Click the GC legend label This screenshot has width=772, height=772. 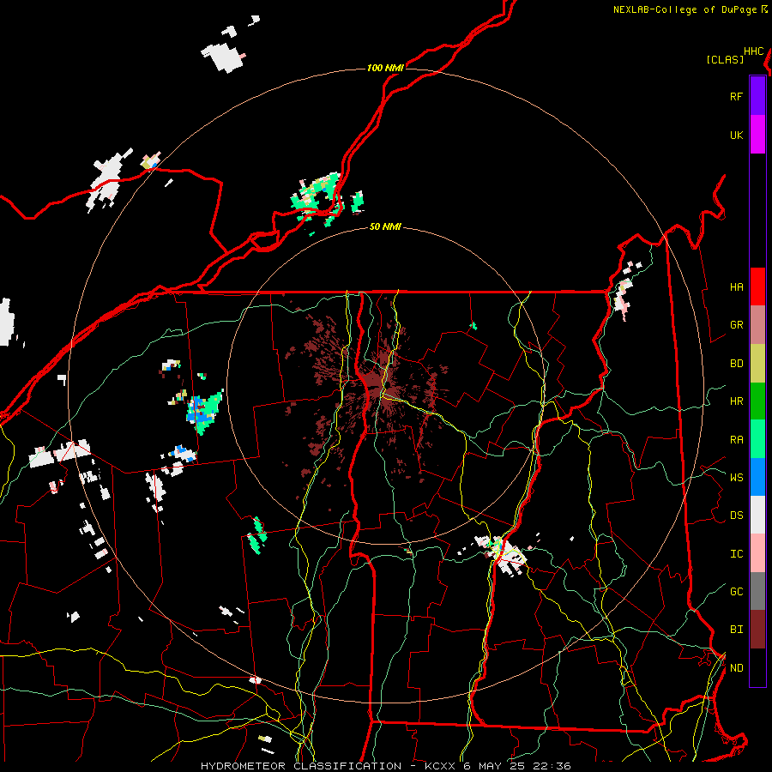736,592
